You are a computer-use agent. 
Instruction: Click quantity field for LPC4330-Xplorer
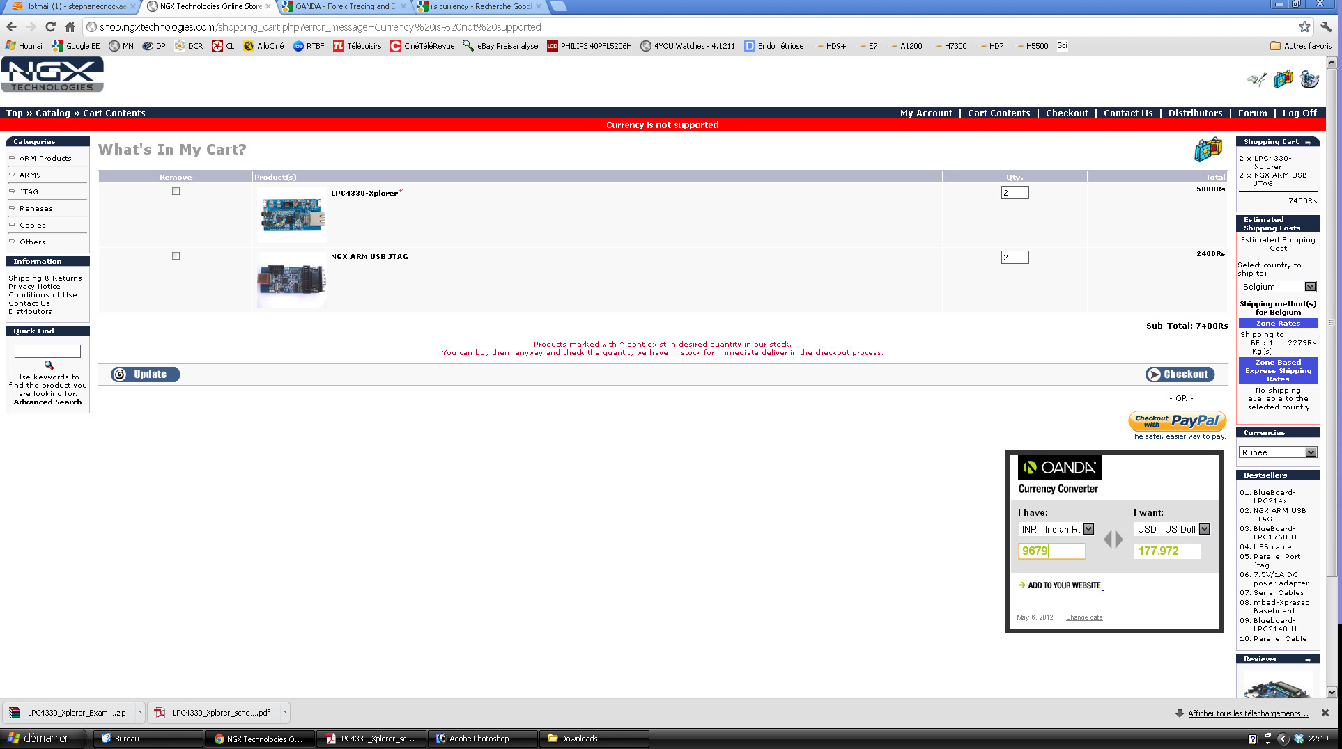(1015, 193)
